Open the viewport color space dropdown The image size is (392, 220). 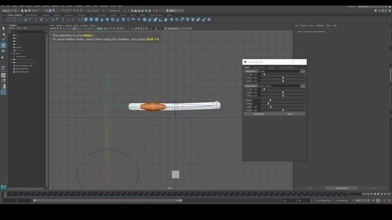pyautogui.click(x=179, y=29)
